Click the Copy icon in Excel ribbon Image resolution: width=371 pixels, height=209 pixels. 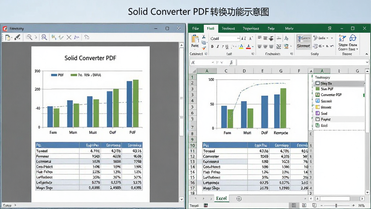click(x=204, y=43)
